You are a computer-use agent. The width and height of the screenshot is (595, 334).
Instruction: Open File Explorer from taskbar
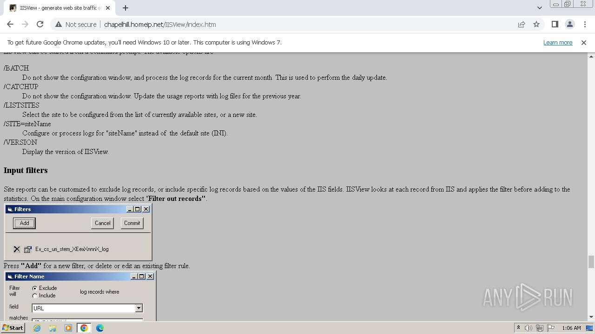[53, 328]
